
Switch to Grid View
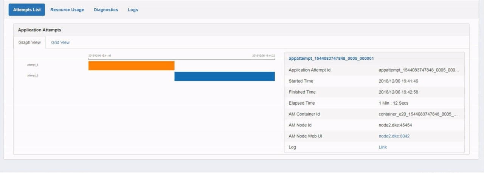tap(60, 43)
